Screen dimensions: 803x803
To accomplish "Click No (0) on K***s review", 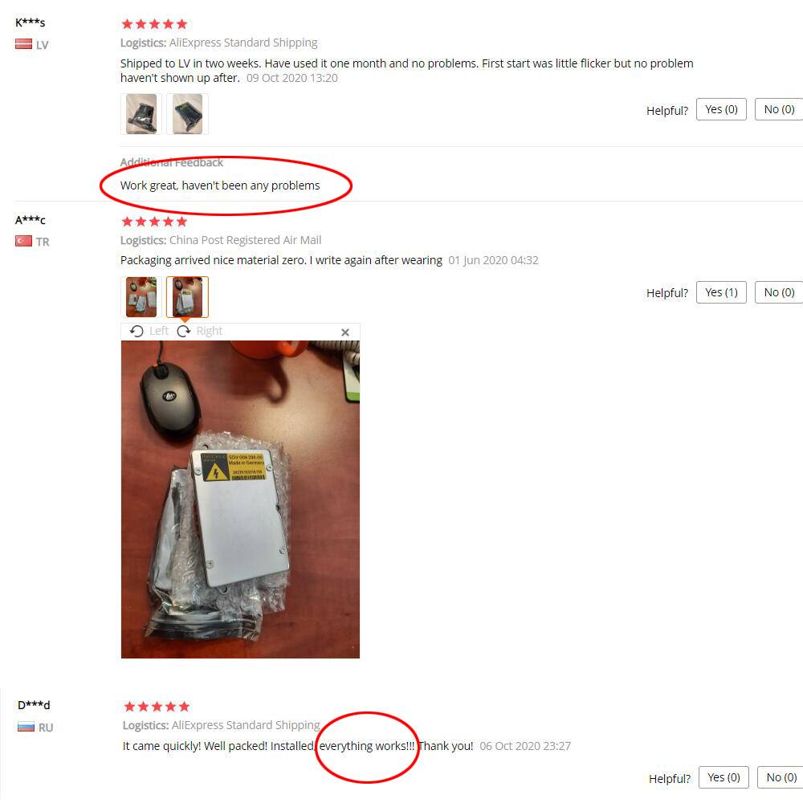I will click(779, 109).
